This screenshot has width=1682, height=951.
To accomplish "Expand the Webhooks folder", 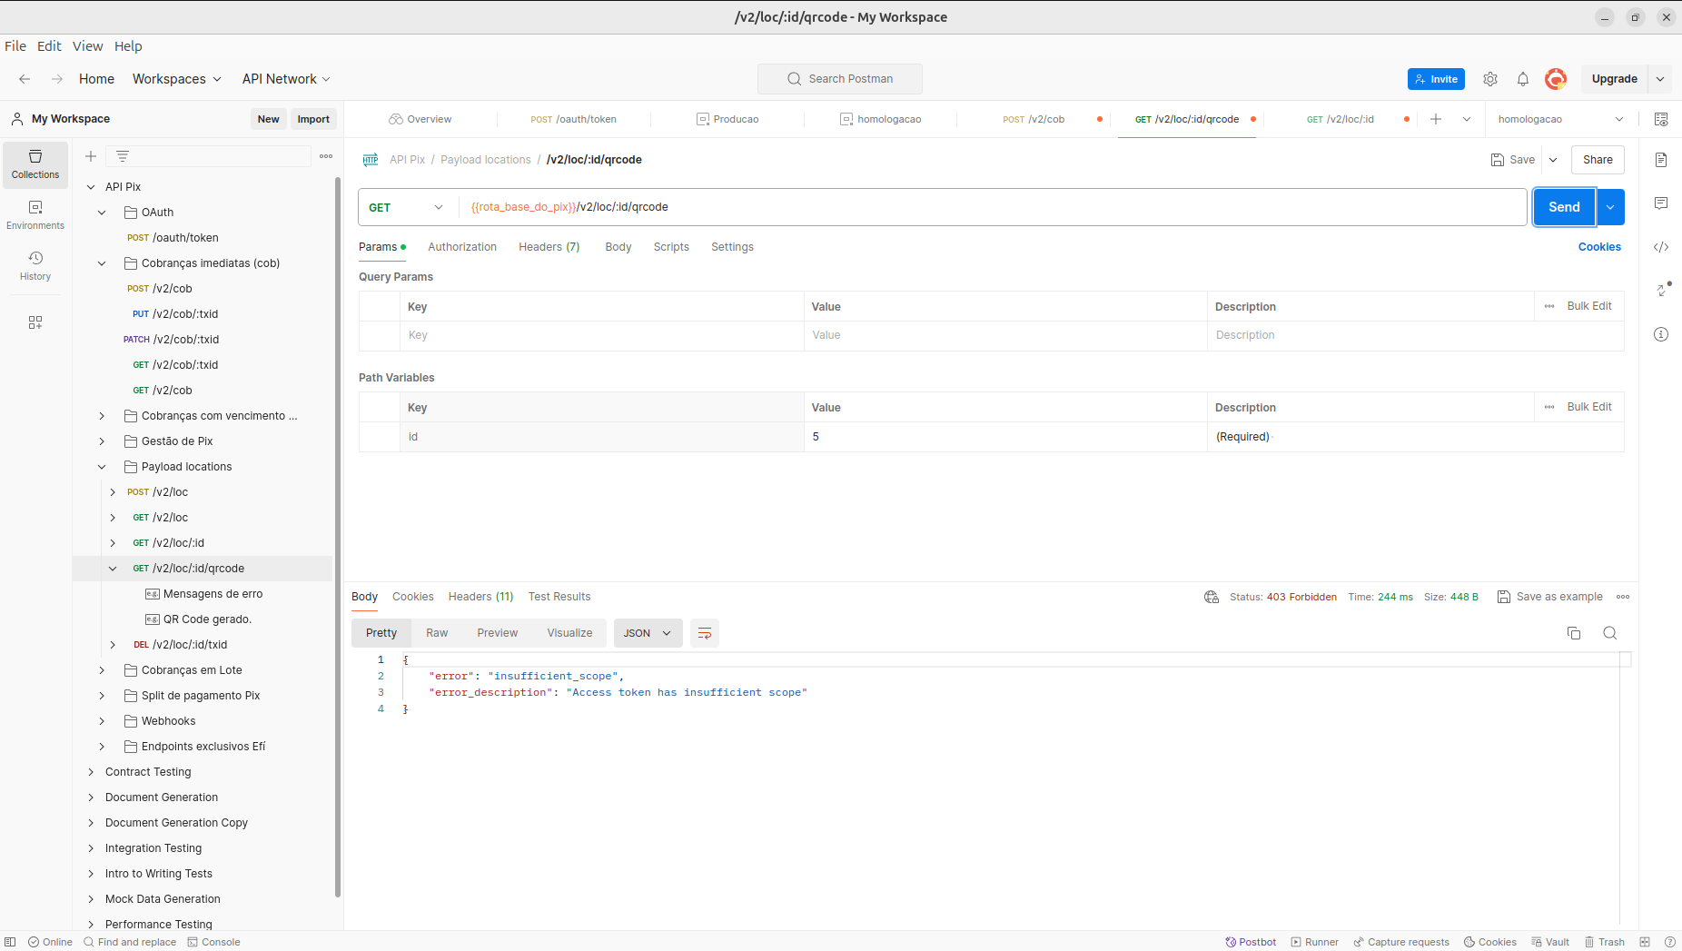I will click(x=102, y=721).
